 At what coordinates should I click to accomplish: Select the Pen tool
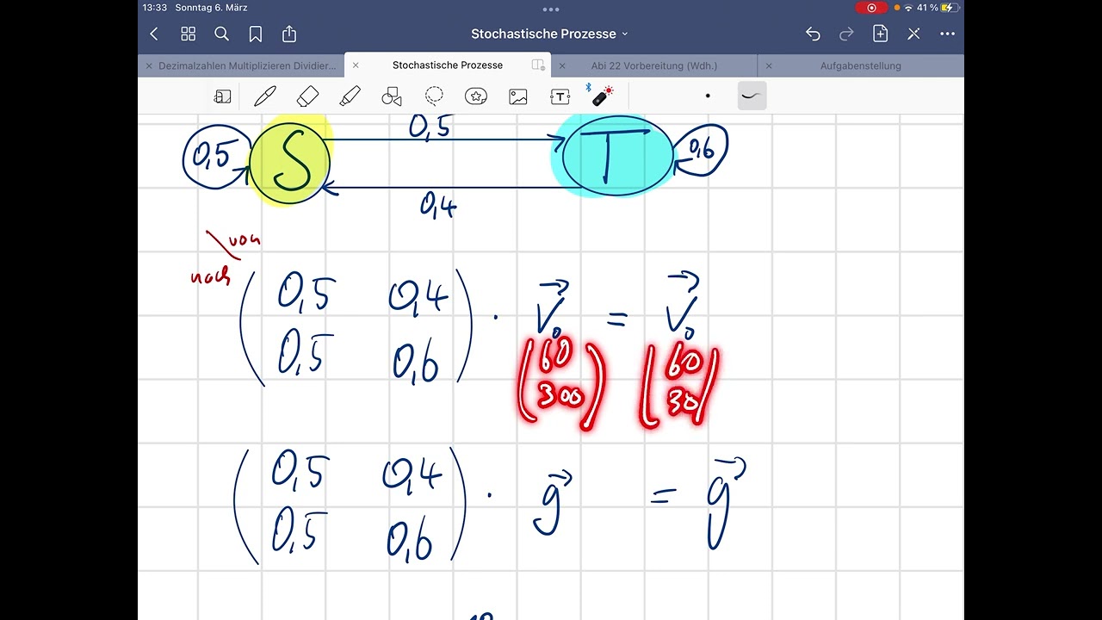[265, 96]
